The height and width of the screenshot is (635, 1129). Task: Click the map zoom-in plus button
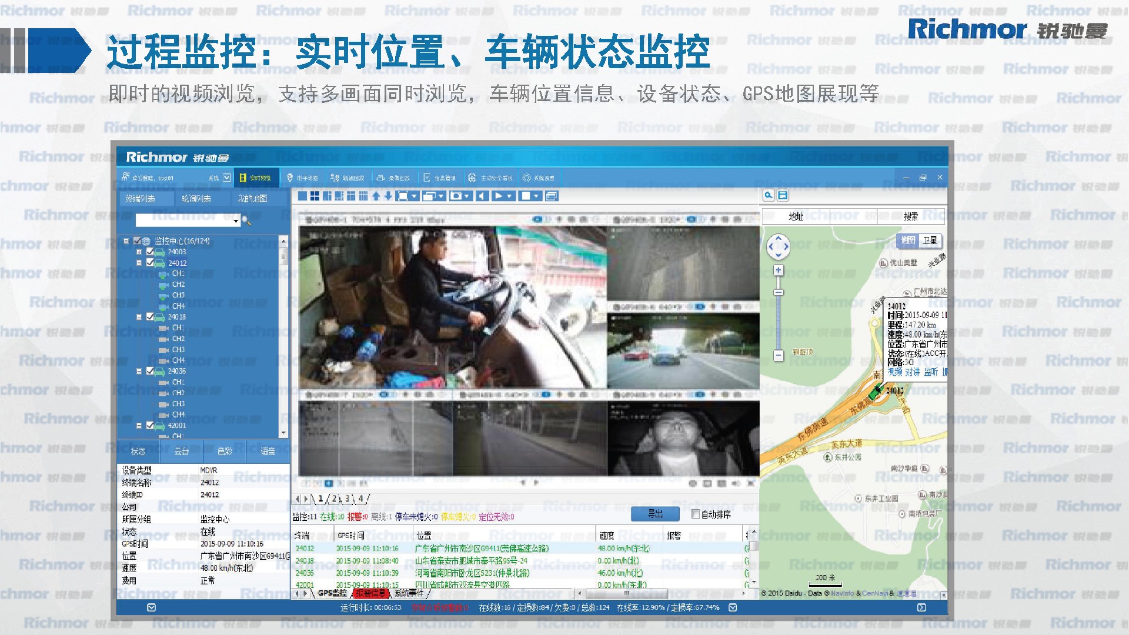[779, 270]
